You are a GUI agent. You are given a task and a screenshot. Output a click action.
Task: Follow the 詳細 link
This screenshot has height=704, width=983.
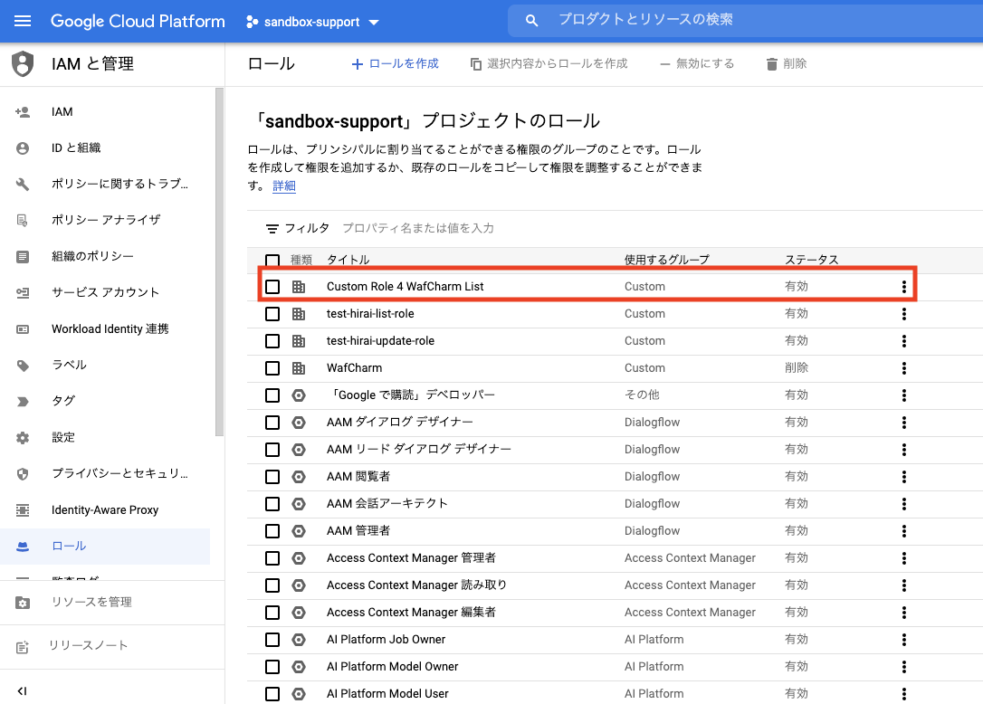[284, 186]
